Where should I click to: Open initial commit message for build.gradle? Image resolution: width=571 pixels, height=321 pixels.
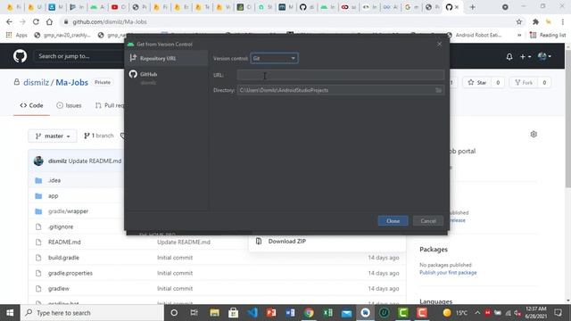click(175, 258)
